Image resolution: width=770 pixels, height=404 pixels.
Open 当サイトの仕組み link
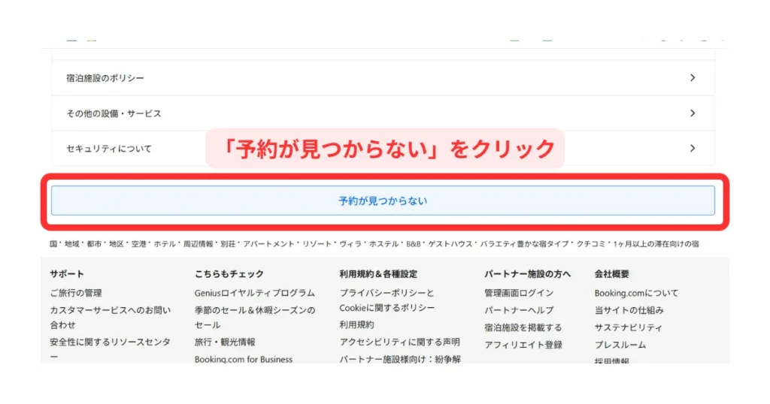point(629,310)
